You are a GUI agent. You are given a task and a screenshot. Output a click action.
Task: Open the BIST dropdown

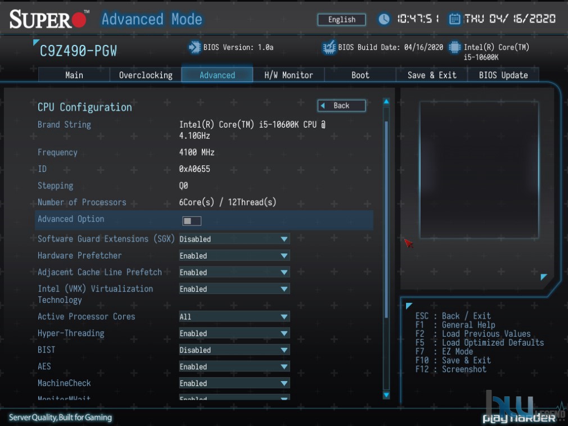pos(235,350)
